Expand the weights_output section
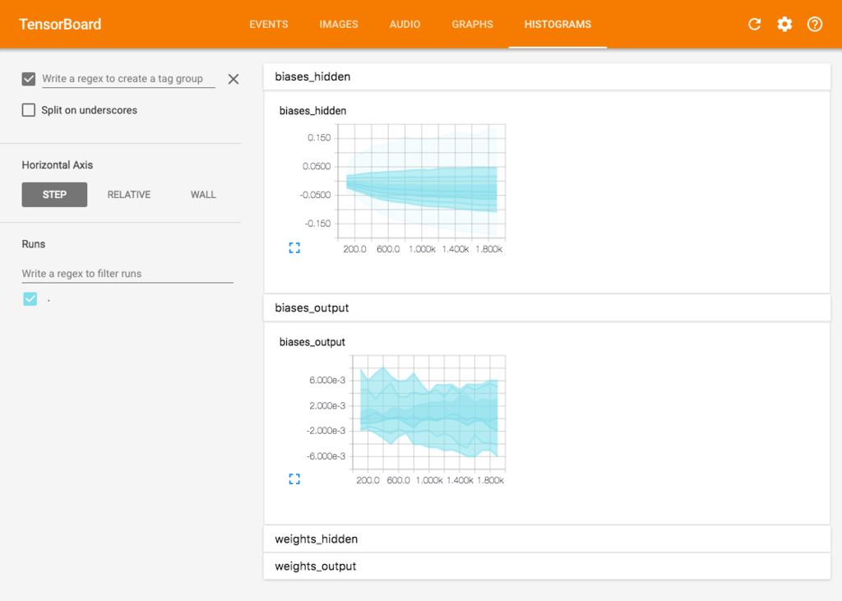 tap(547, 566)
